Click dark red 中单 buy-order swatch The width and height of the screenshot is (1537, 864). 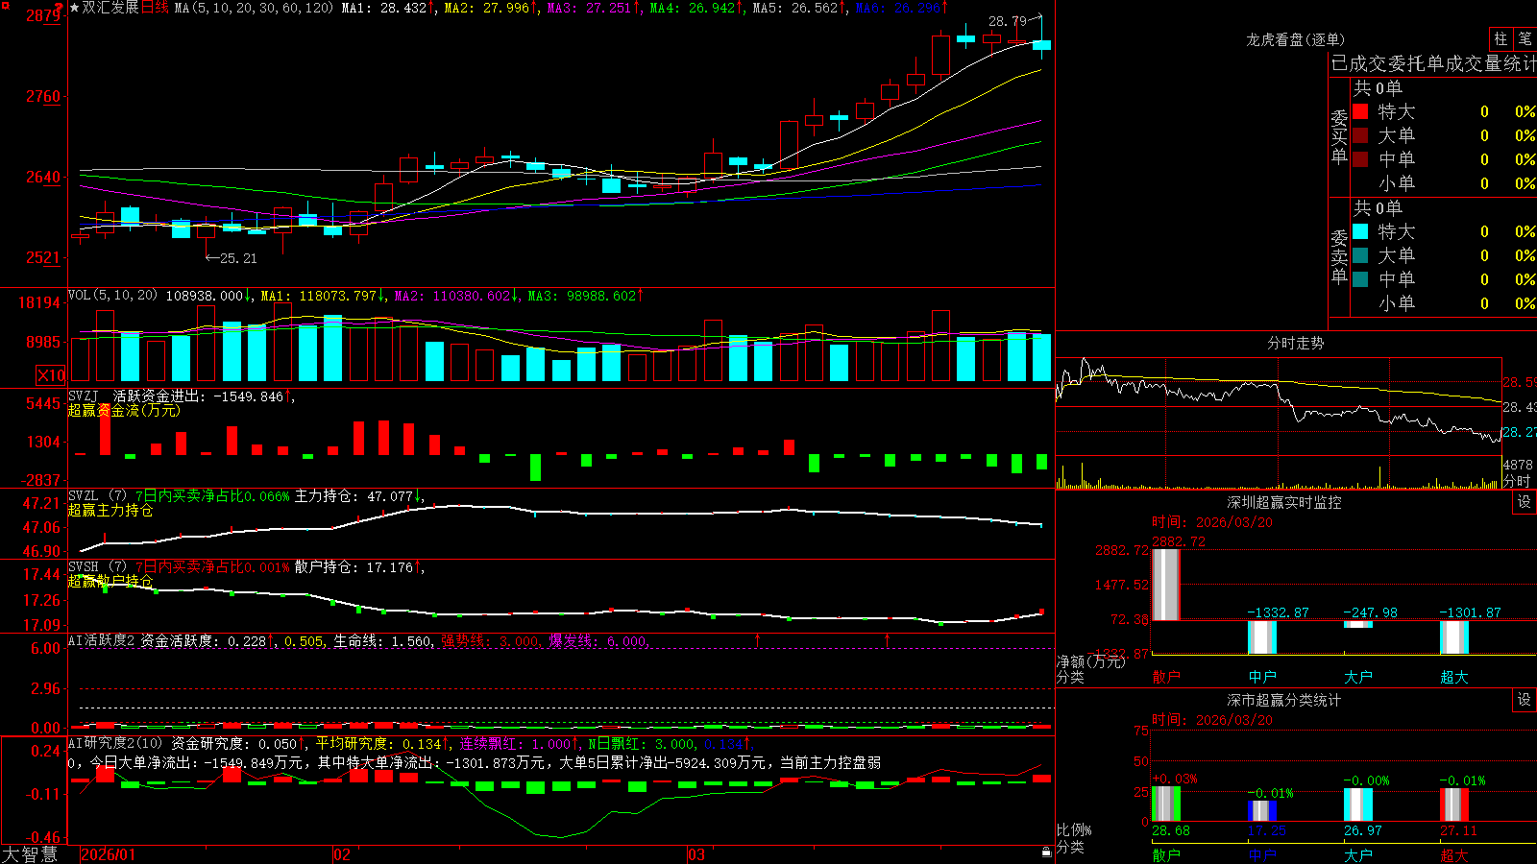point(1360,158)
